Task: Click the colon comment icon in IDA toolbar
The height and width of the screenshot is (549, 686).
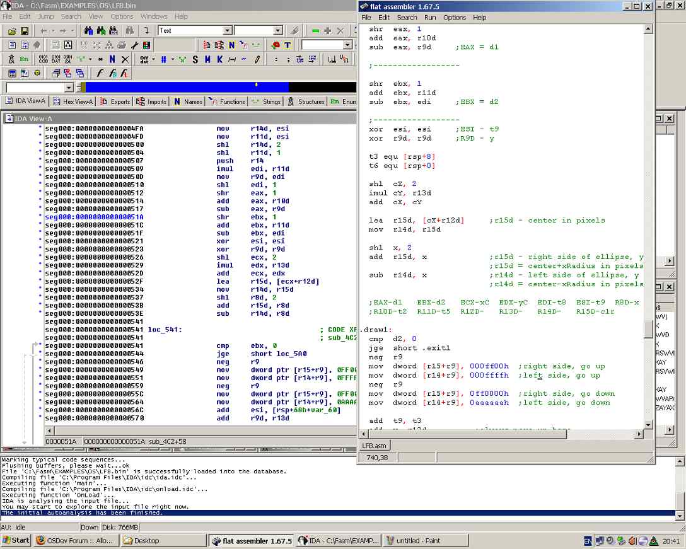Action: (276, 59)
